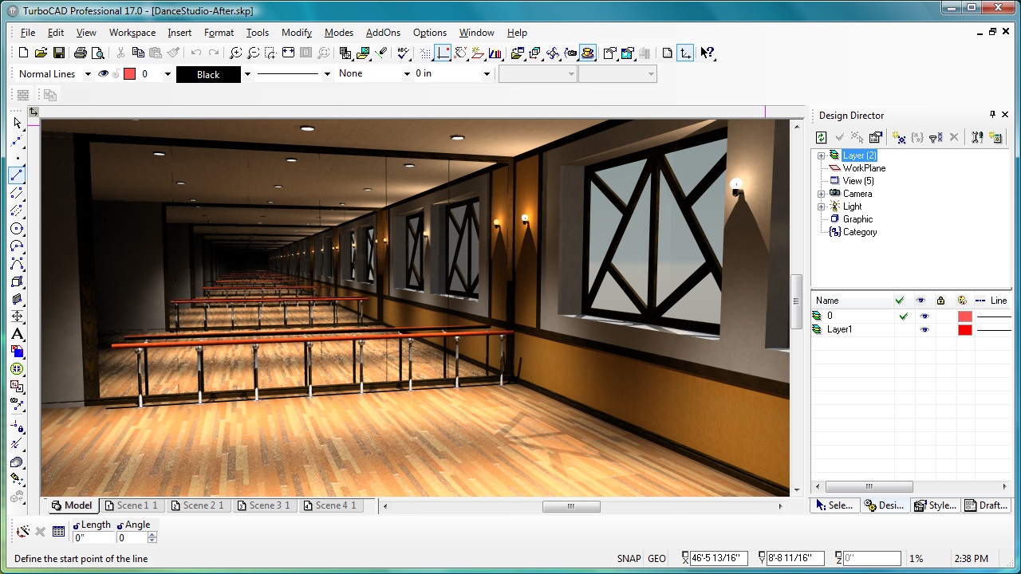
Task: Save the drawing with floppy icon
Action: coord(59,53)
